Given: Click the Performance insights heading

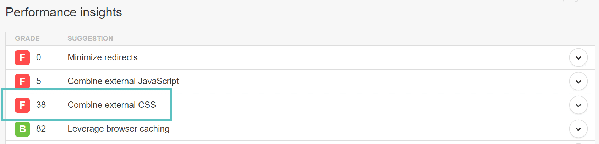Looking at the screenshot, I should [64, 12].
